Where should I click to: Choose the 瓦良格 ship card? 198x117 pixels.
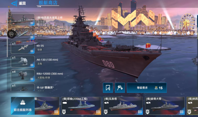click(123, 106)
